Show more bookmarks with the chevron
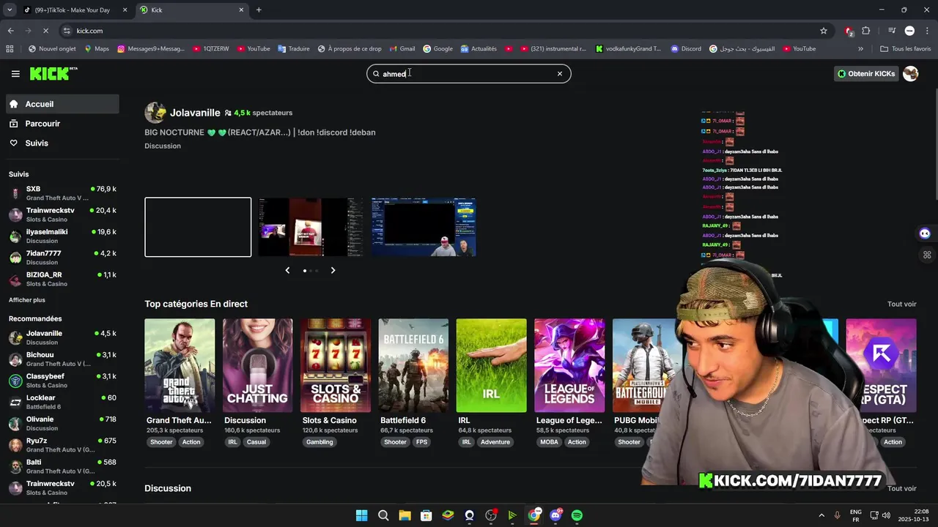 tap(860, 49)
